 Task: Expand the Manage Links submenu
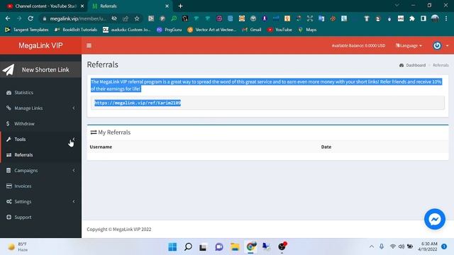click(x=40, y=108)
